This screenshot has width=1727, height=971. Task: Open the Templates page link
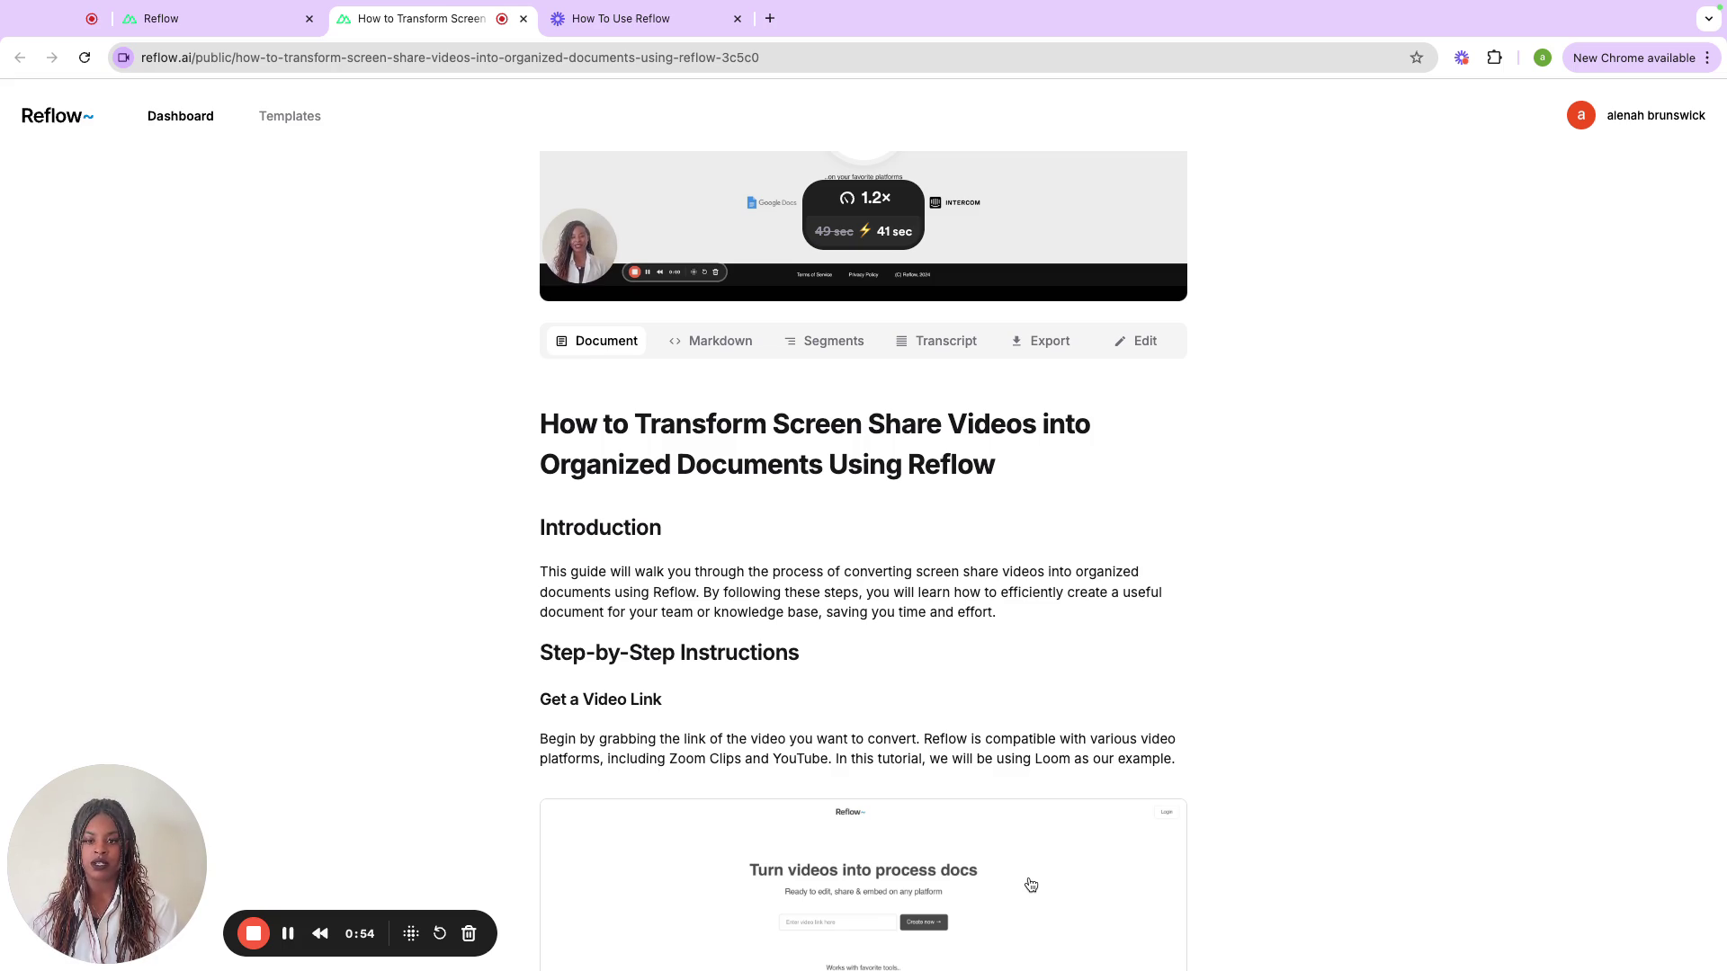[x=290, y=116]
